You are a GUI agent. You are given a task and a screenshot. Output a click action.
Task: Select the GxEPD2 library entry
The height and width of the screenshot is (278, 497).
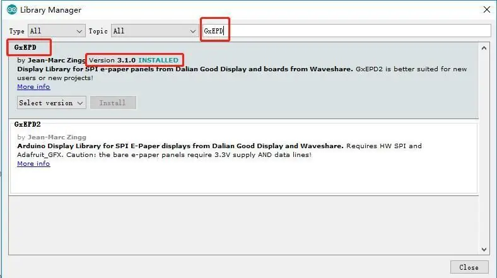pyautogui.click(x=243, y=157)
